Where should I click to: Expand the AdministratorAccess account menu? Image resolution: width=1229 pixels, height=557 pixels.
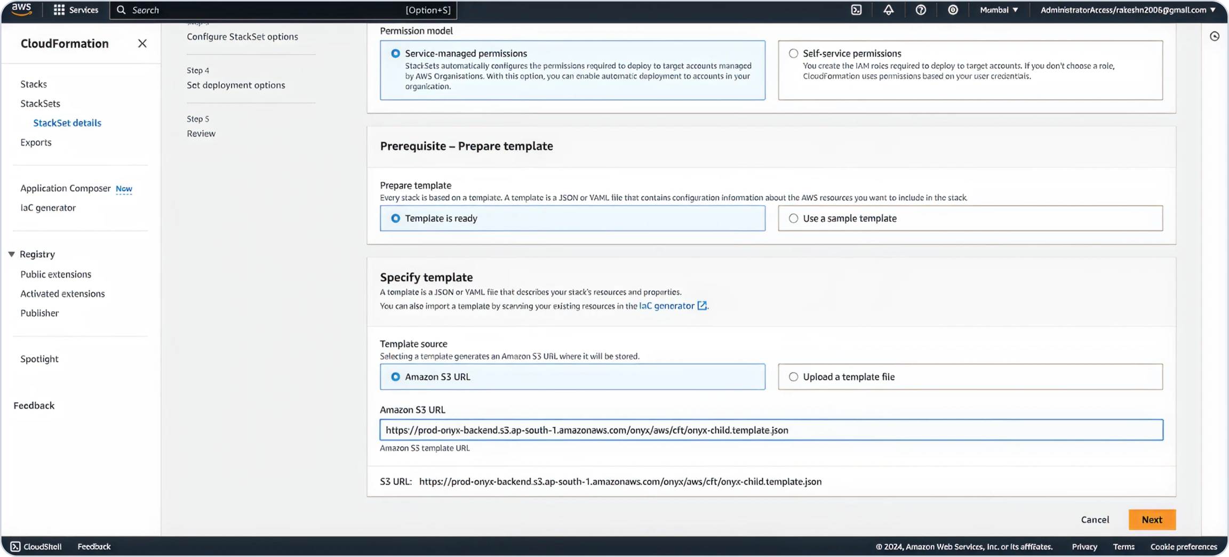(1127, 10)
